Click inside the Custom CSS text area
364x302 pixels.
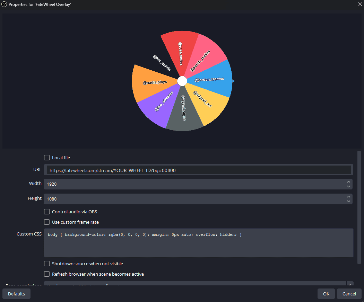click(x=199, y=243)
